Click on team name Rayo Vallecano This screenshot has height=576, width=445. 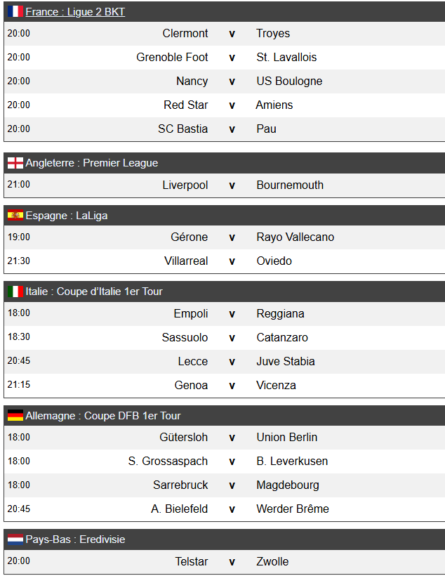click(295, 237)
